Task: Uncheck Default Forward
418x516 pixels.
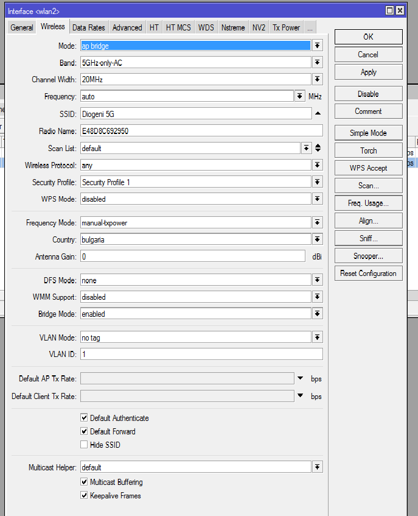Action: click(x=84, y=431)
